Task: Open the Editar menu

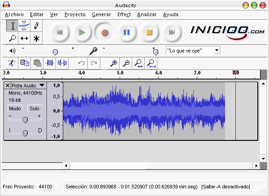Action: pos(37,15)
